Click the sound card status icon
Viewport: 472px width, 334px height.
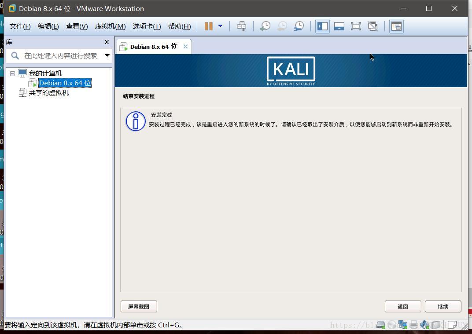tap(425, 325)
